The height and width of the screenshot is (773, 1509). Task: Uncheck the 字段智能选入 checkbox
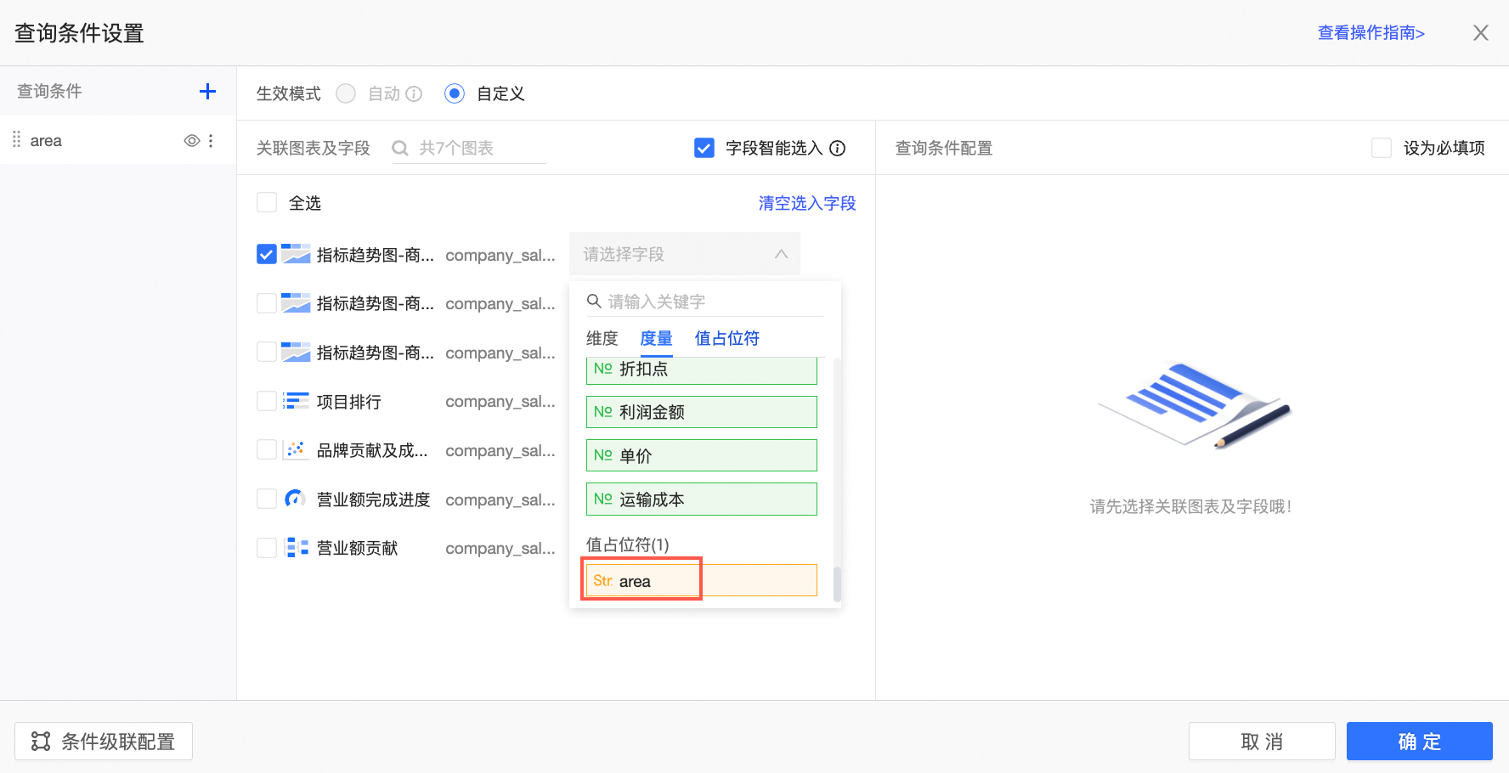[x=704, y=149]
